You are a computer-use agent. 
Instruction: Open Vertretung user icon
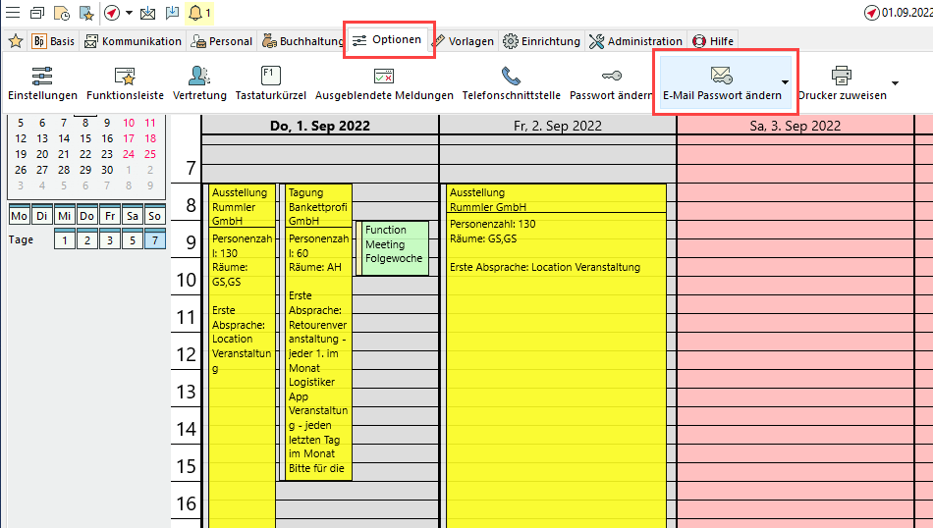tap(199, 76)
